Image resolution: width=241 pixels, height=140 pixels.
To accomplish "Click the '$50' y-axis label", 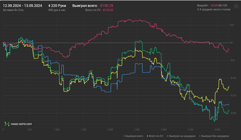I will [232, 25].
